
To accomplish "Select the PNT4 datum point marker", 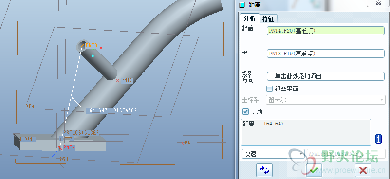I will (60, 148).
